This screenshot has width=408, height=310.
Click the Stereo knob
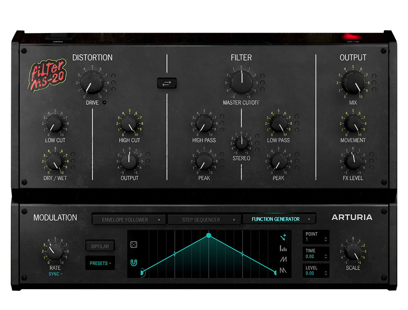(241, 143)
